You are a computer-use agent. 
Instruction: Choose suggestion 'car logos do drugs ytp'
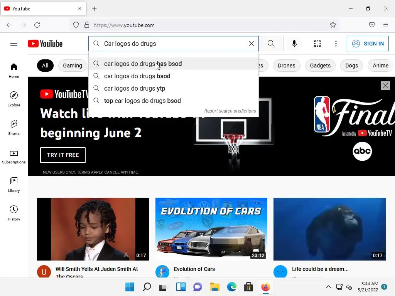tap(174, 88)
